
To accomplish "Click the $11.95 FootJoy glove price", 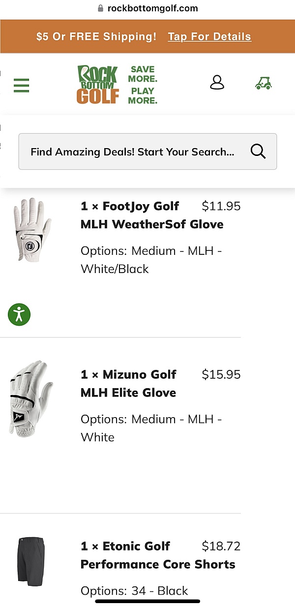I will pyautogui.click(x=221, y=206).
